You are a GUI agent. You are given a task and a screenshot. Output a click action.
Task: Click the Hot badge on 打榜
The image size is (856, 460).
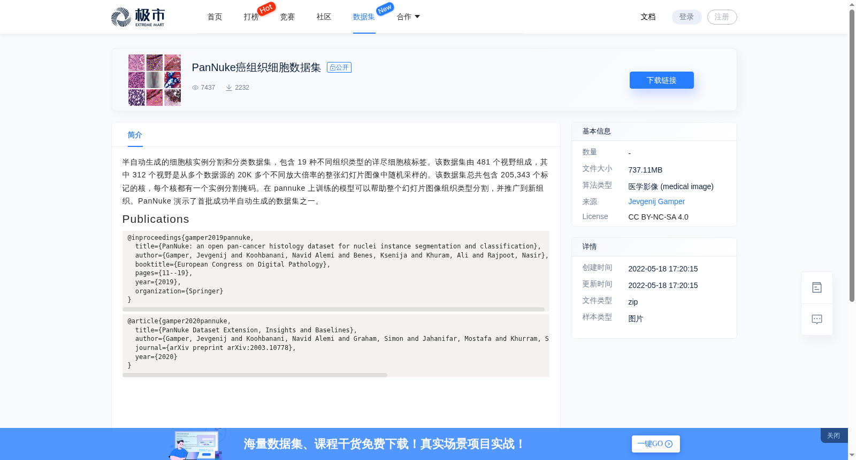tap(266, 9)
